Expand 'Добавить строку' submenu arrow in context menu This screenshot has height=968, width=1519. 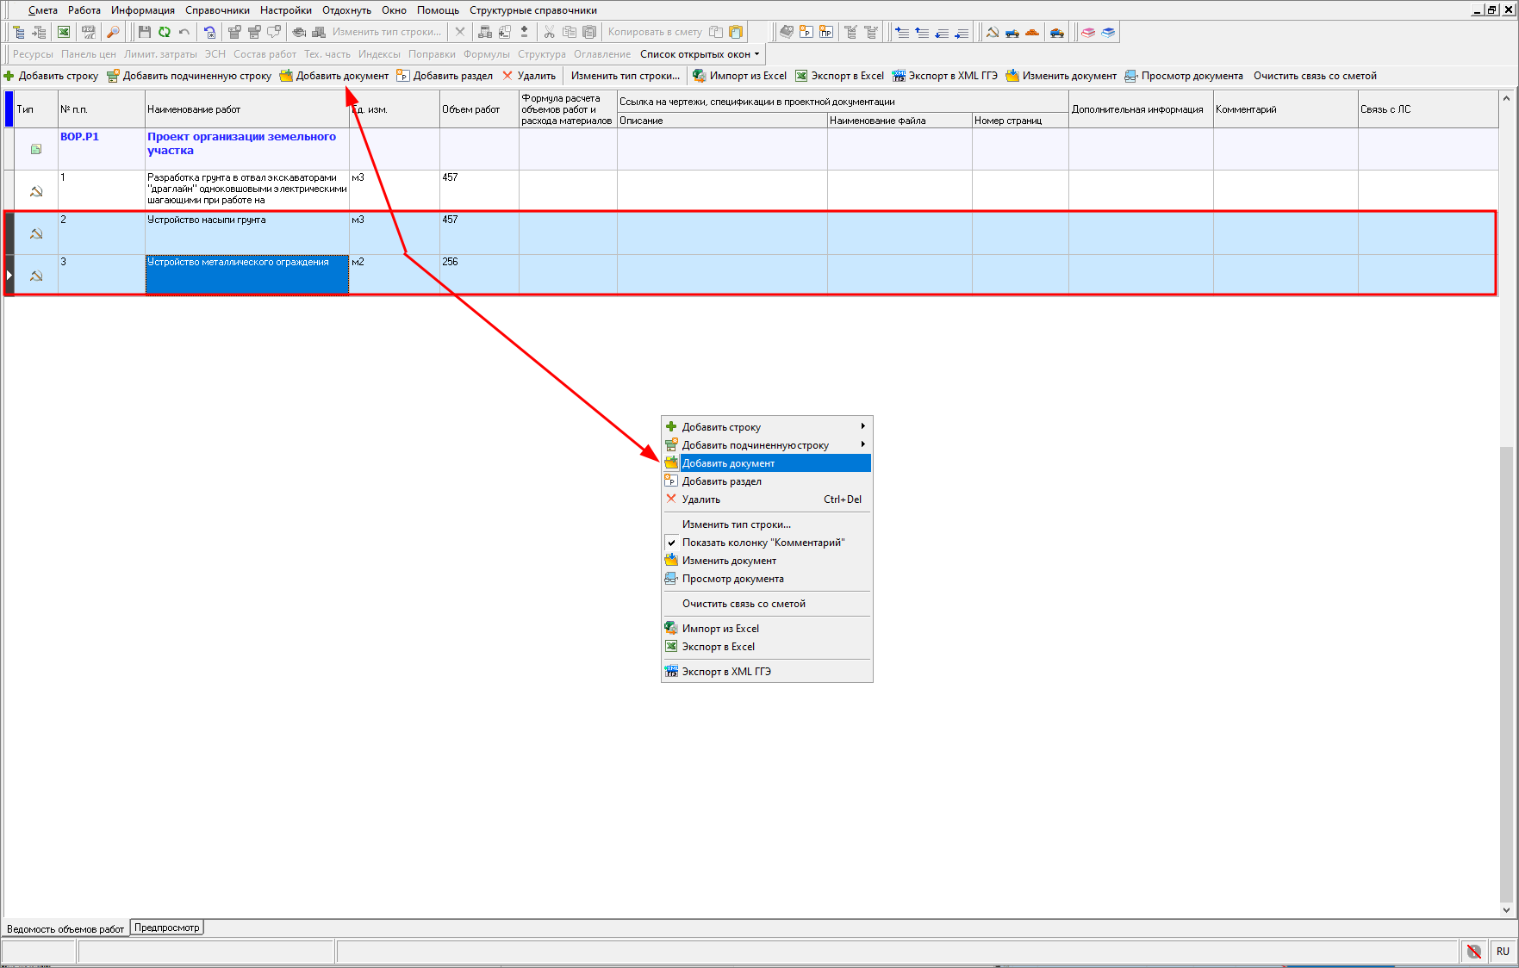pos(862,426)
